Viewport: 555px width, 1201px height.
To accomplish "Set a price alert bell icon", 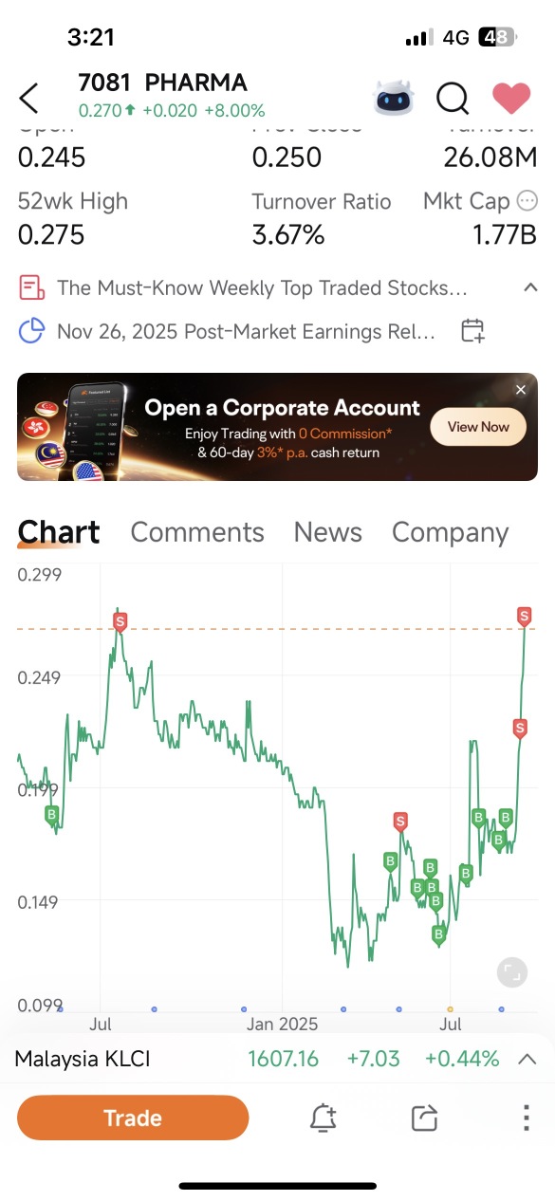I will 323,1118.
